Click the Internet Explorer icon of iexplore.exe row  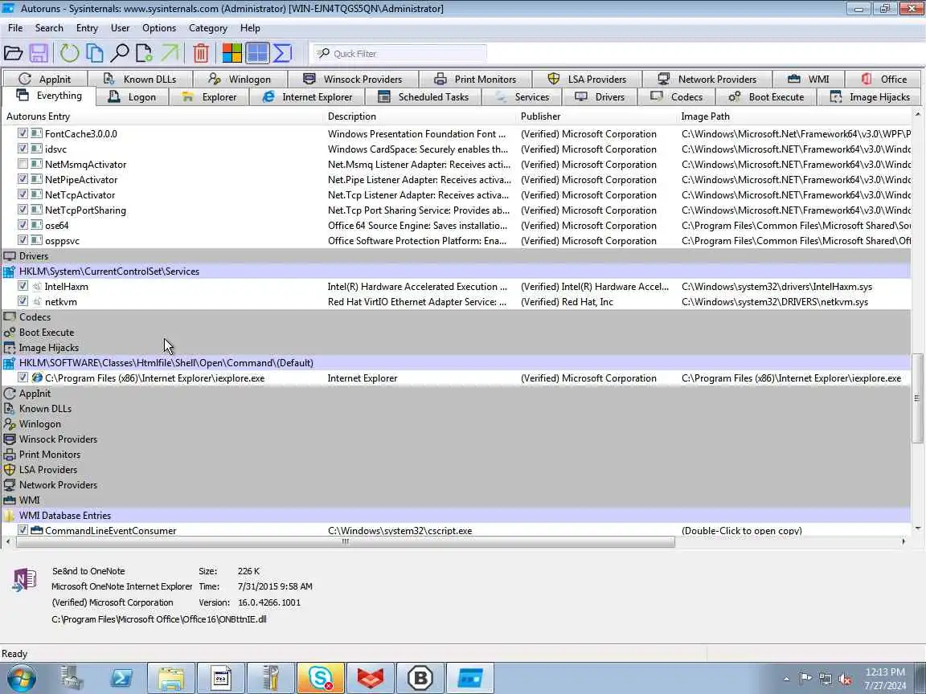pyautogui.click(x=37, y=378)
